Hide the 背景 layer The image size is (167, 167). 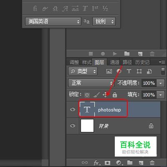(73, 126)
